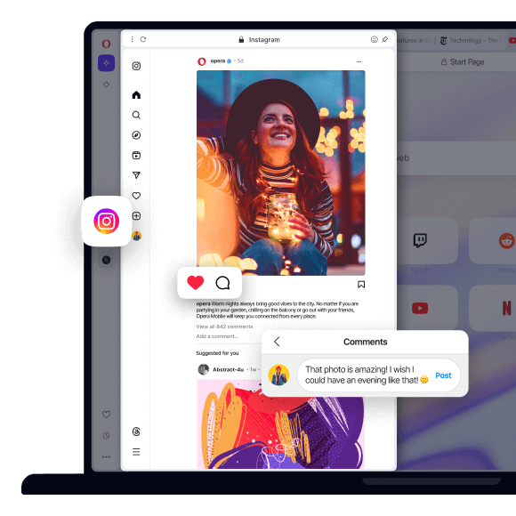This screenshot has width=516, height=516.
Task: Open Instagram Search magnifier icon
Action: click(136, 115)
